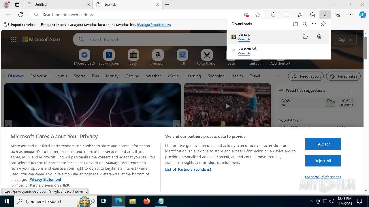This screenshot has height=207, width=369.
Task: Open the Privacy Statement link
Action: tap(45, 179)
